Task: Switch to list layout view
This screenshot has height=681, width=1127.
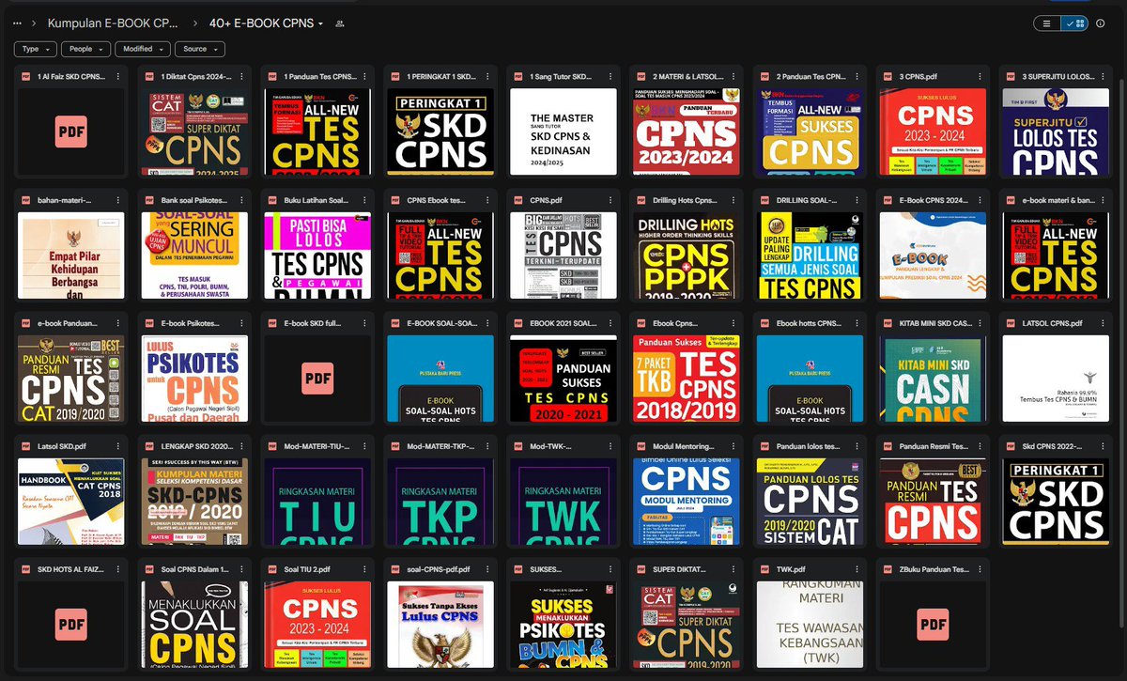Action: (1046, 23)
